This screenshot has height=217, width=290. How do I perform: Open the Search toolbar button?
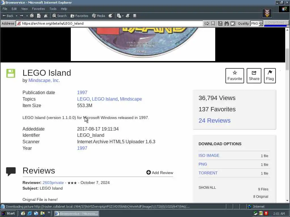(59, 16)
